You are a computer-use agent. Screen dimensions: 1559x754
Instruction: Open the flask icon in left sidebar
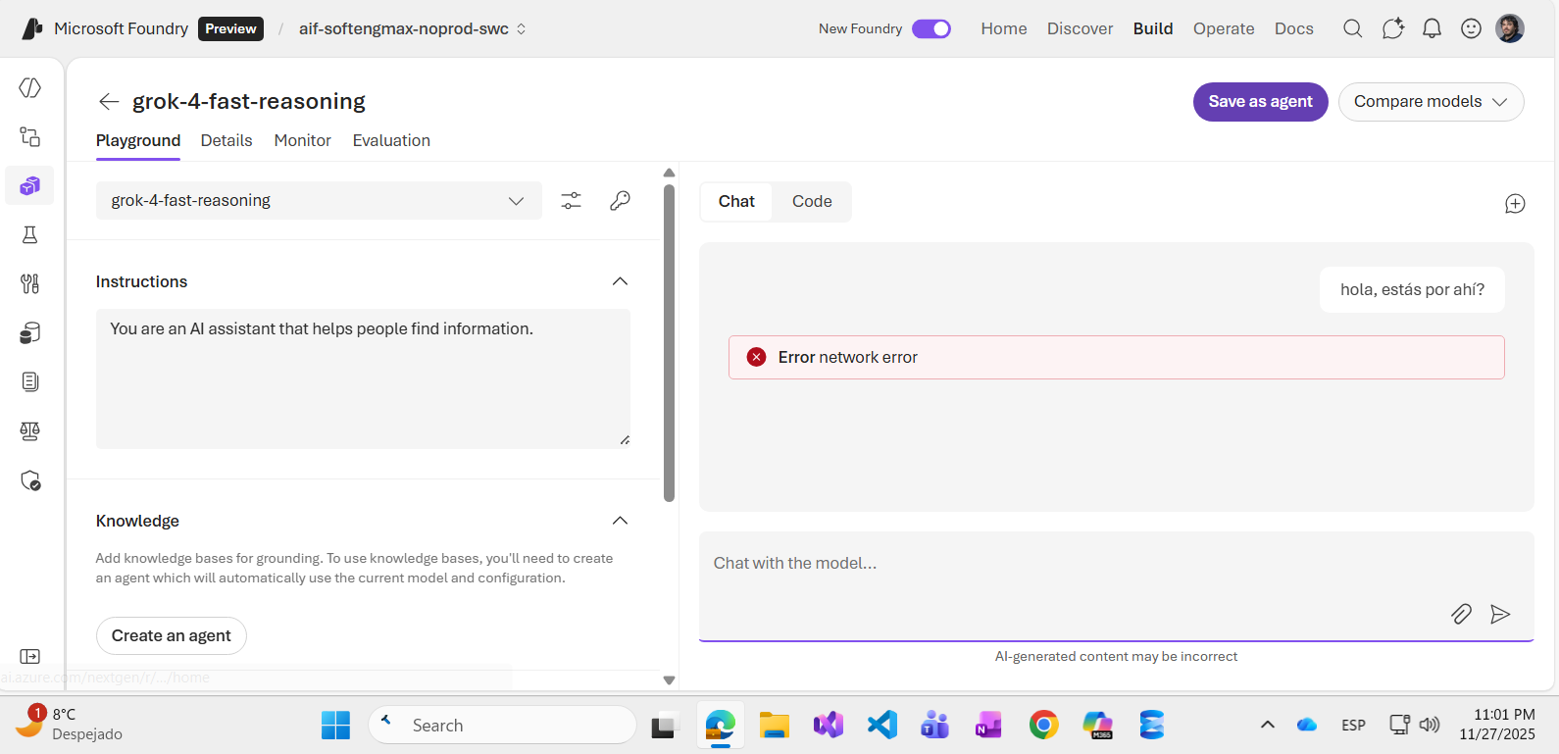click(30, 234)
